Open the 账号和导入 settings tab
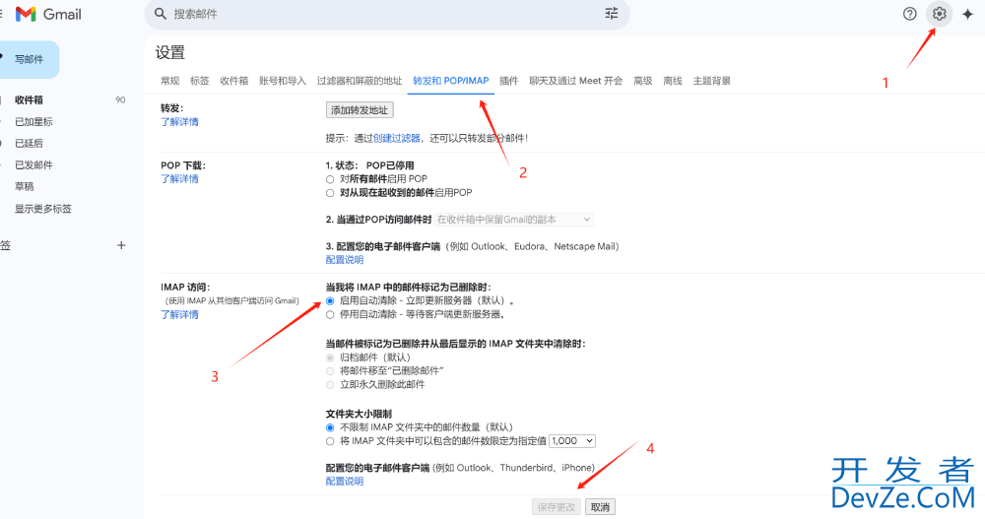 (x=283, y=81)
